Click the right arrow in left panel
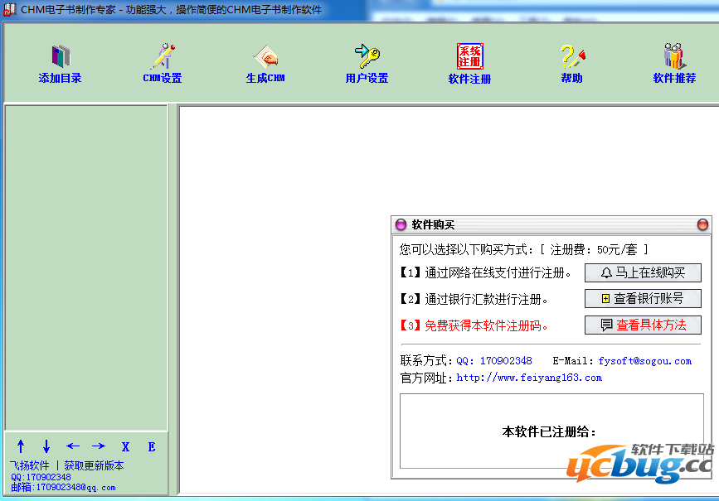The width and height of the screenshot is (719, 501). tap(98, 446)
